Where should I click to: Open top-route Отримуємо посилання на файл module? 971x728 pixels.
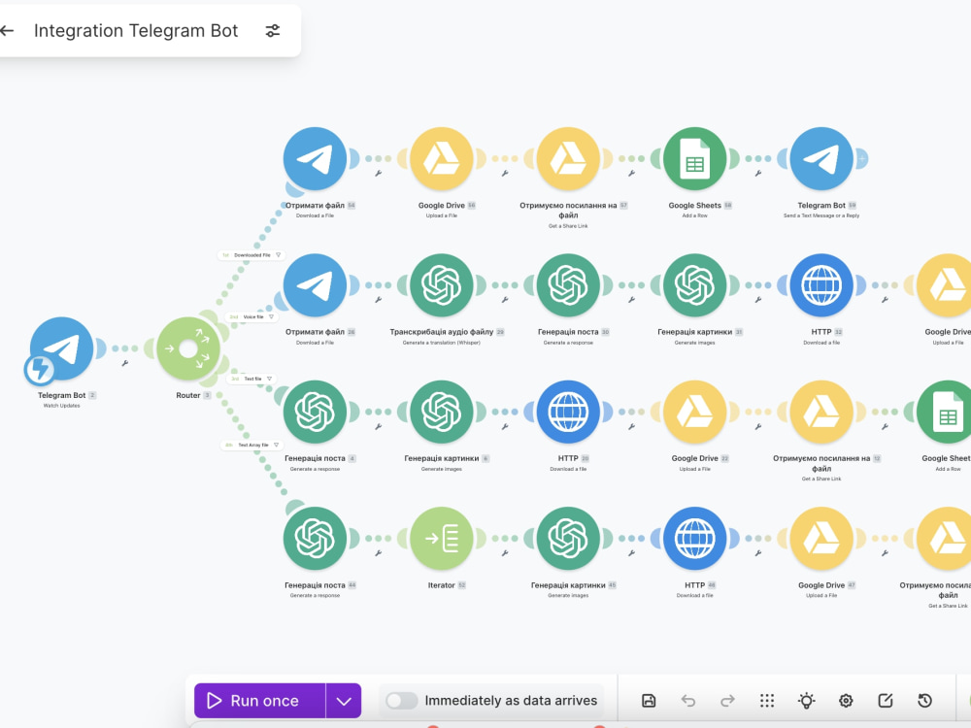[568, 158]
